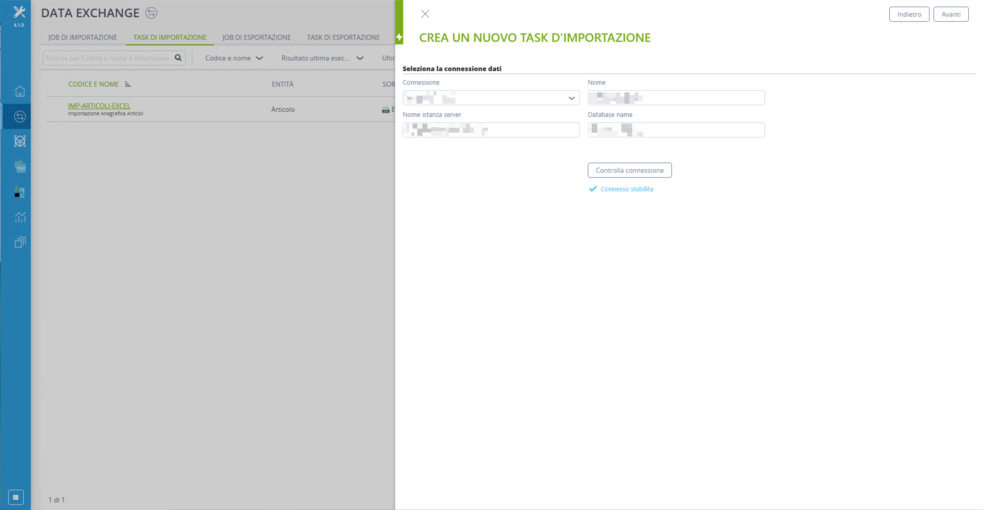The height and width of the screenshot is (510, 984).
Task: Click the Data Exchange title swap icon
Action: pos(151,13)
